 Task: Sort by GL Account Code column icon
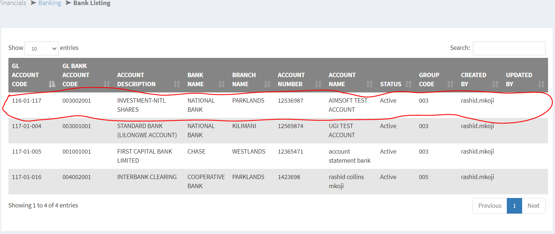click(52, 84)
